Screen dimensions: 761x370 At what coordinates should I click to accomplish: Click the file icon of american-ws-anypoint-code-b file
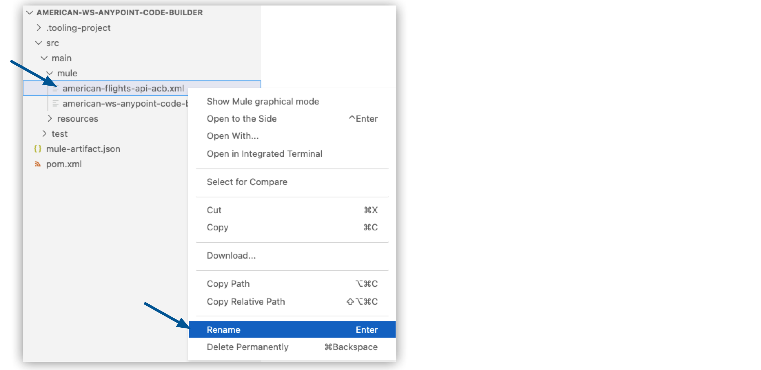tap(55, 104)
